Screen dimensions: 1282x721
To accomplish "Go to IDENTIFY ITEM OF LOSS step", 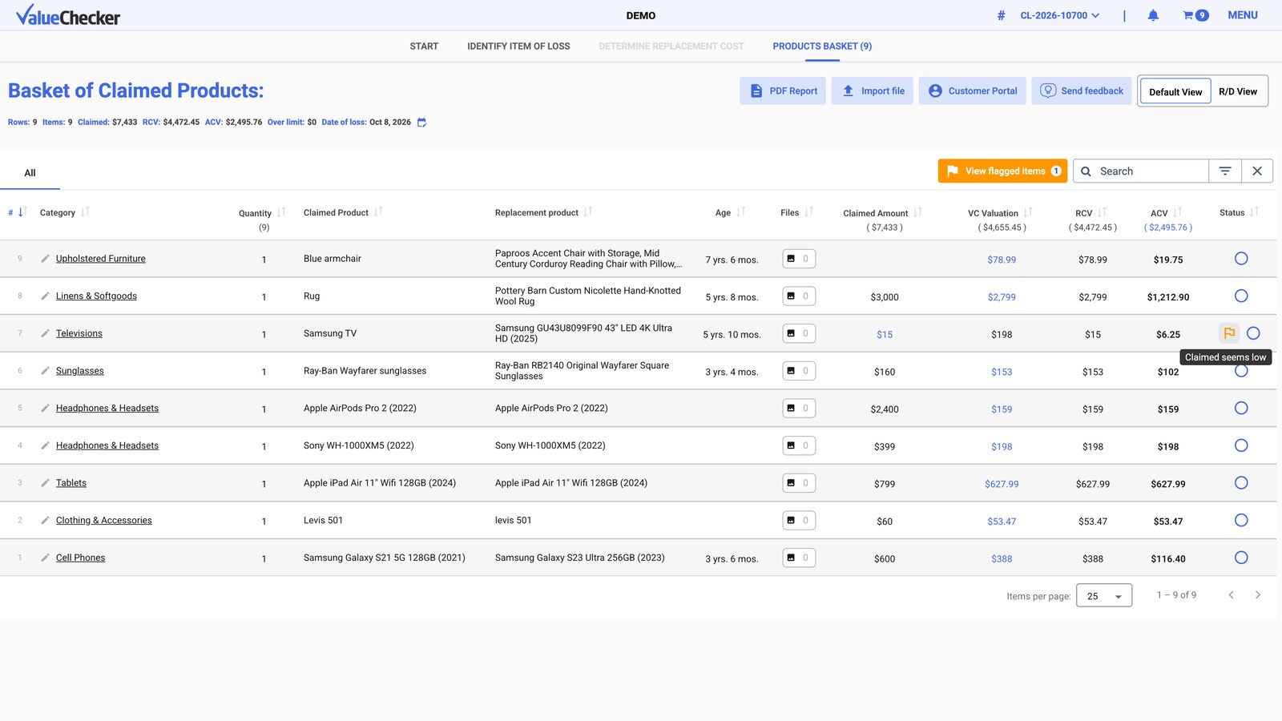I will (518, 46).
